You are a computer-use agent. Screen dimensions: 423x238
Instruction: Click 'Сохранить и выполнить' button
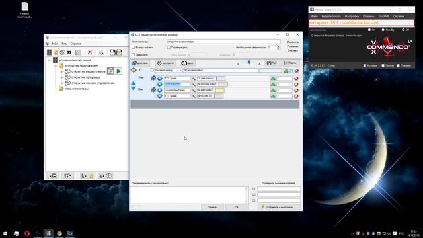click(x=279, y=207)
